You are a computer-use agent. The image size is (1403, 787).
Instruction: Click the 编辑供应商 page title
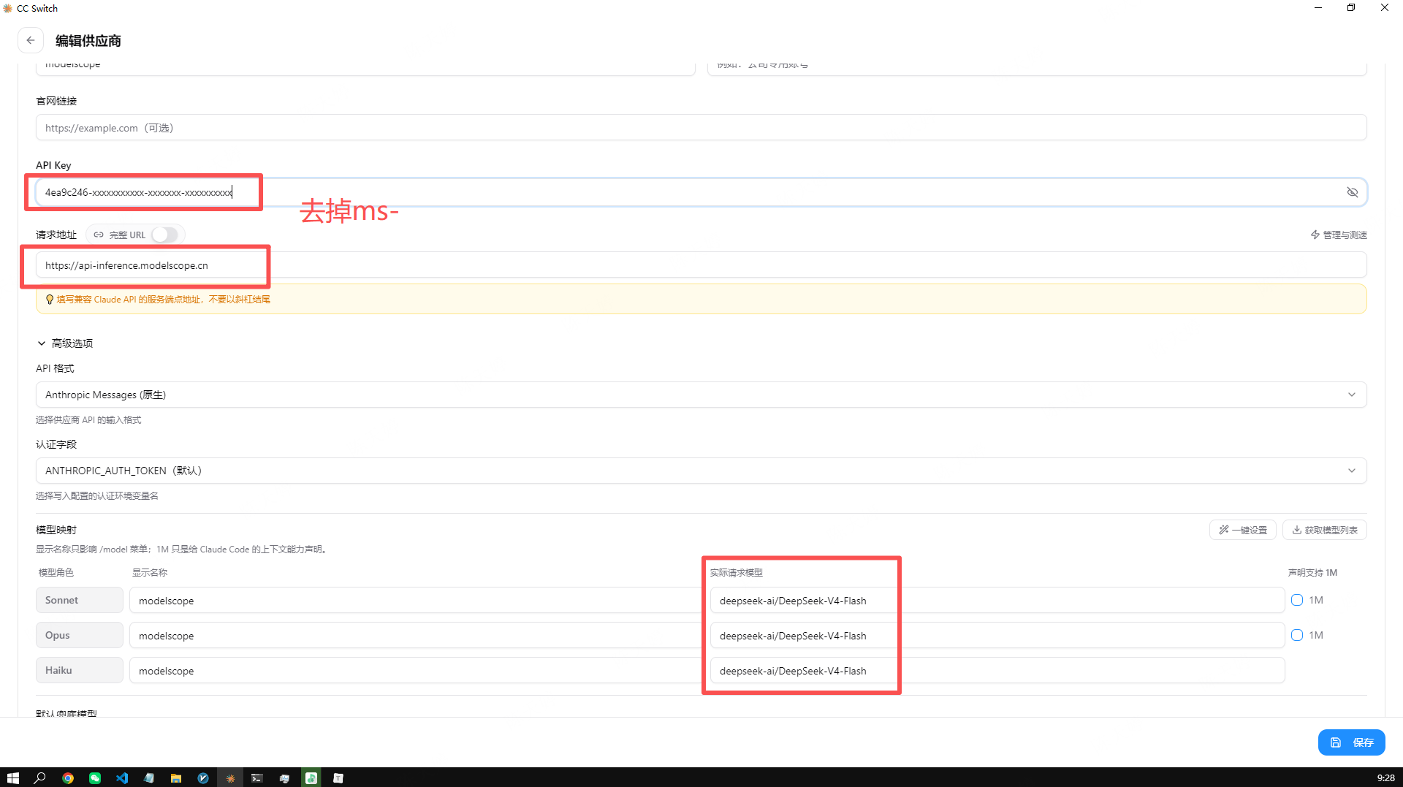[x=88, y=41]
